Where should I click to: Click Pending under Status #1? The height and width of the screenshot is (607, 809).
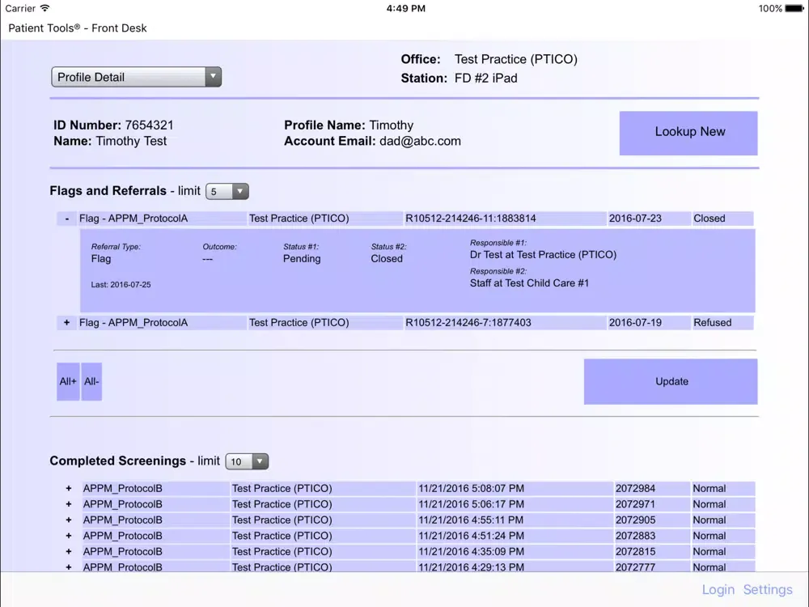pyautogui.click(x=301, y=259)
